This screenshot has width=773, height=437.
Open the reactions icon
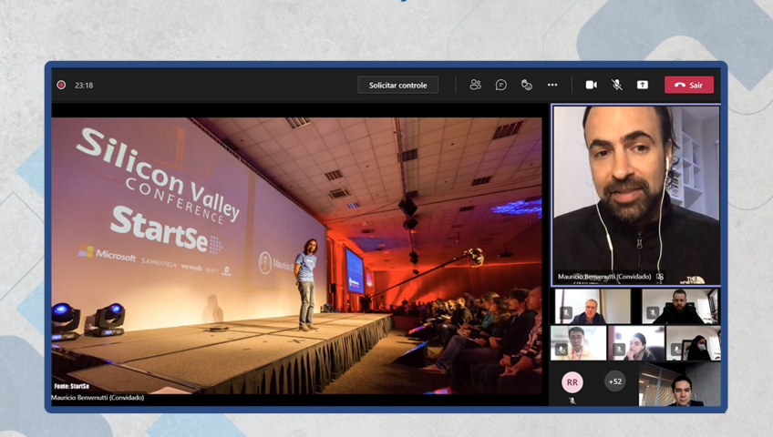tap(527, 85)
